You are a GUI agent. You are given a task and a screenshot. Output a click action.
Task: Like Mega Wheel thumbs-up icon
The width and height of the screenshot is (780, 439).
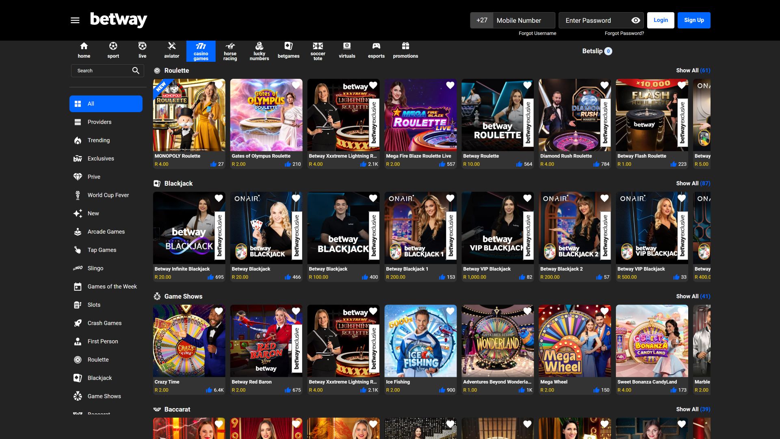click(x=596, y=390)
